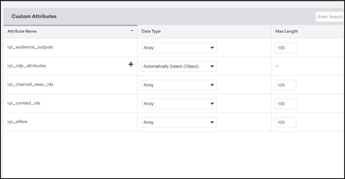This screenshot has height=179, width=345.
Task: Expand Data Type dropdown for rpi_offers
Action: pos(179,122)
